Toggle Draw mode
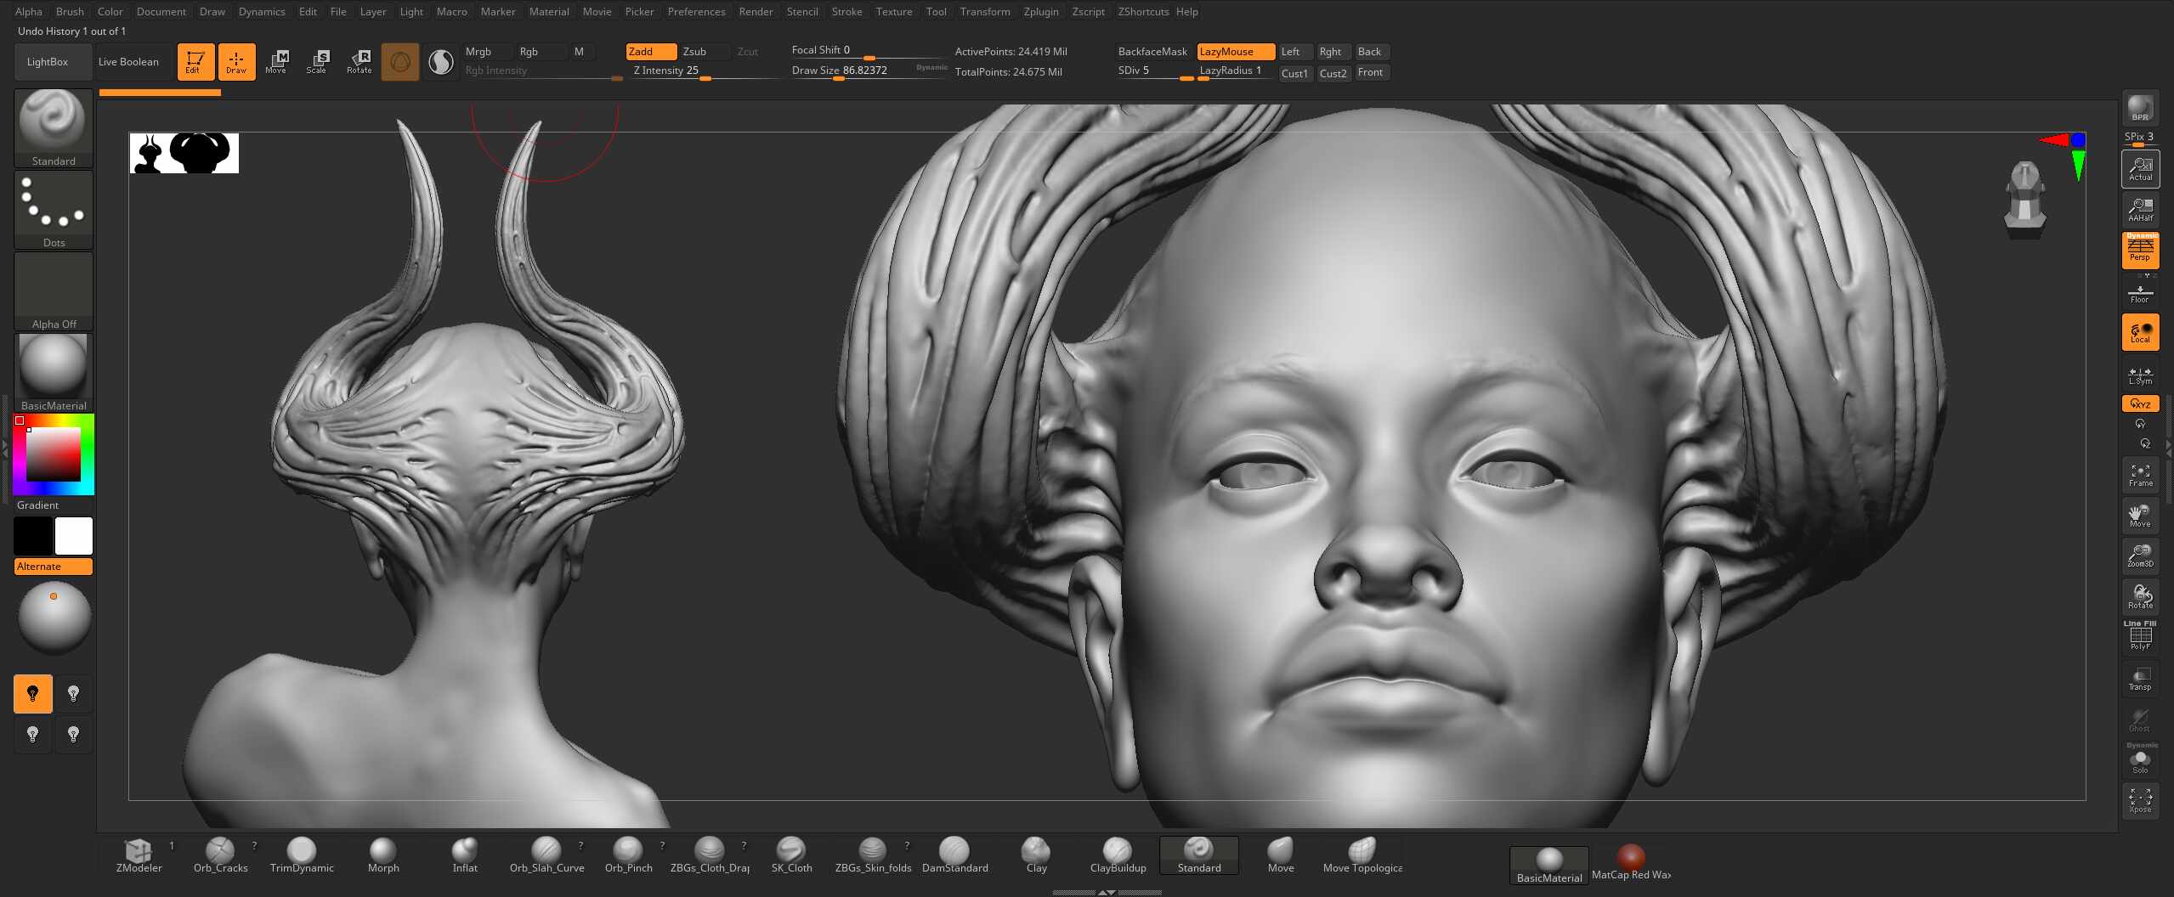Screen dimensions: 2174x897 [236, 61]
